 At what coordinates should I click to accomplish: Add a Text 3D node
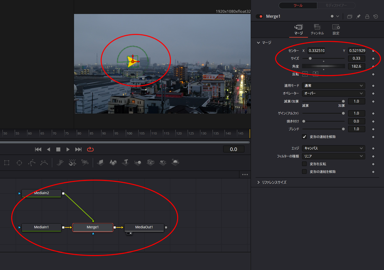(126, 162)
